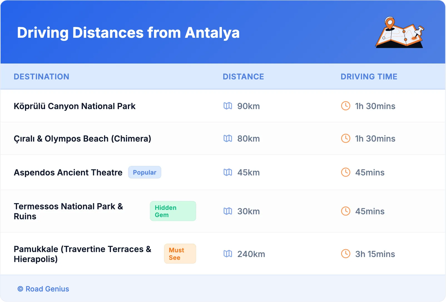Click the map icon next to 90km
Screen dimensions: 446x302
pyautogui.click(x=228, y=106)
